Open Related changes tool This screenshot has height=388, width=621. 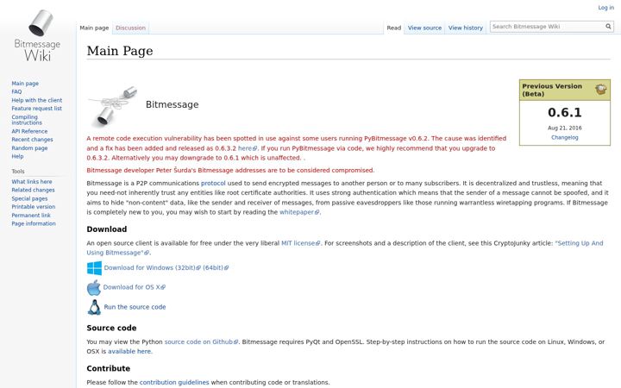pos(33,190)
